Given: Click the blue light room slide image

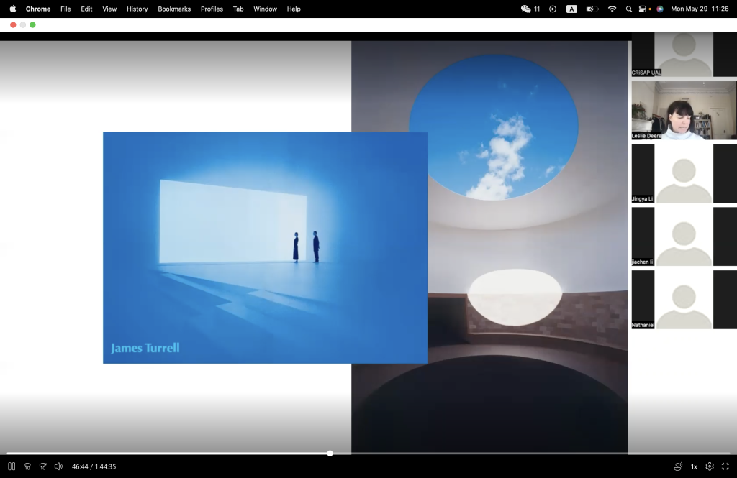Looking at the screenshot, I should click(x=265, y=247).
